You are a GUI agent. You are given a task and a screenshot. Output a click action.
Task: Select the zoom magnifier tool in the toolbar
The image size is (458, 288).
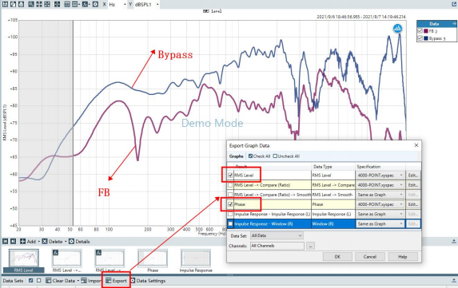[x=31, y=4]
